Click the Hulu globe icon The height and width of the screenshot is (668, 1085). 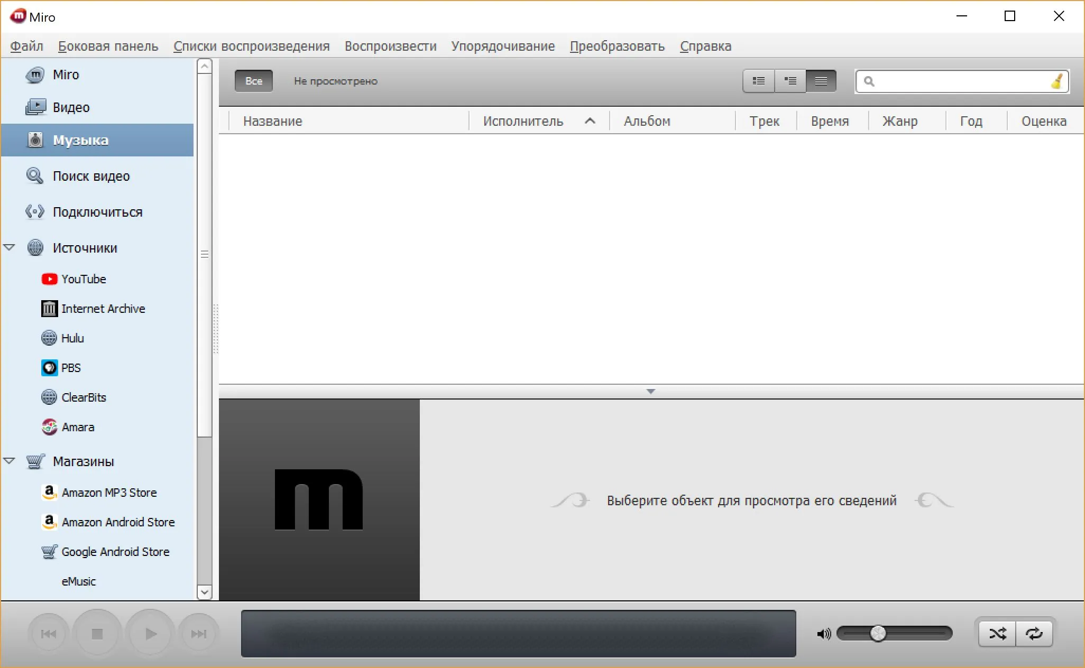coord(49,338)
